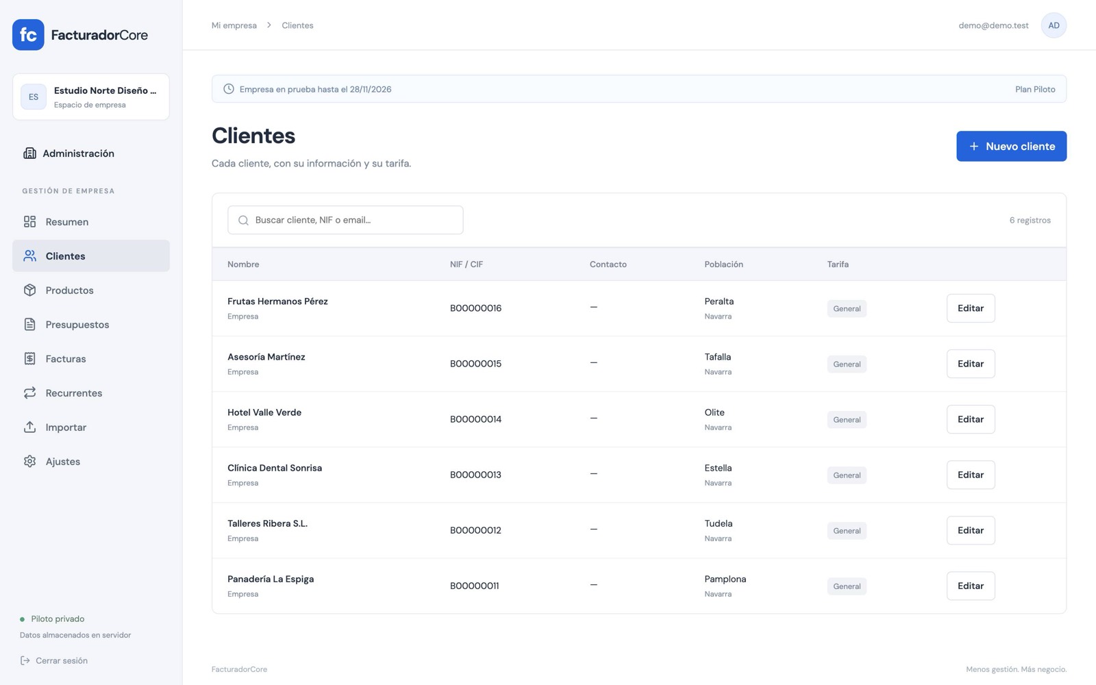The height and width of the screenshot is (685, 1096).
Task: Click the plus icon on Nuevo cliente
Action: click(973, 146)
